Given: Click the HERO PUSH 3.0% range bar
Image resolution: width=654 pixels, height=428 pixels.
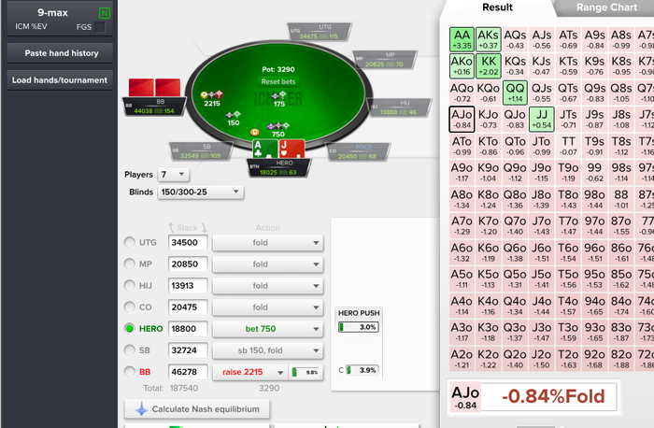Looking at the screenshot, I should tap(358, 327).
